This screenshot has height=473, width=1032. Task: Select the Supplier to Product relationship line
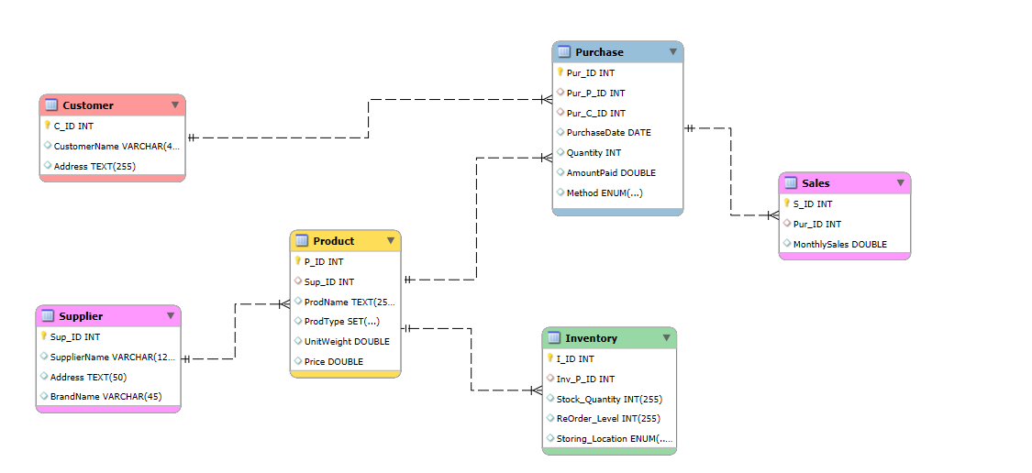(235, 332)
